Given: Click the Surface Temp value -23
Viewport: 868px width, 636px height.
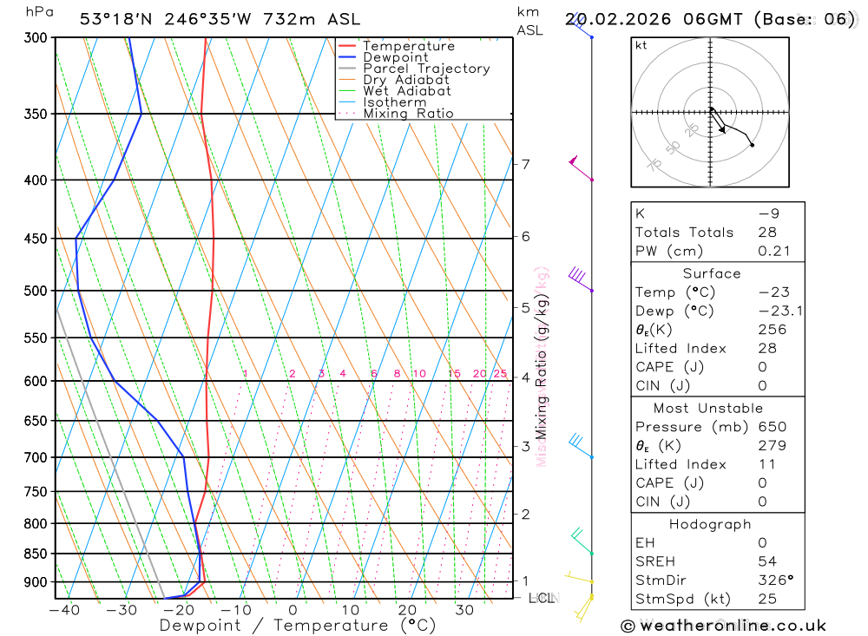Looking at the screenshot, I should [774, 292].
